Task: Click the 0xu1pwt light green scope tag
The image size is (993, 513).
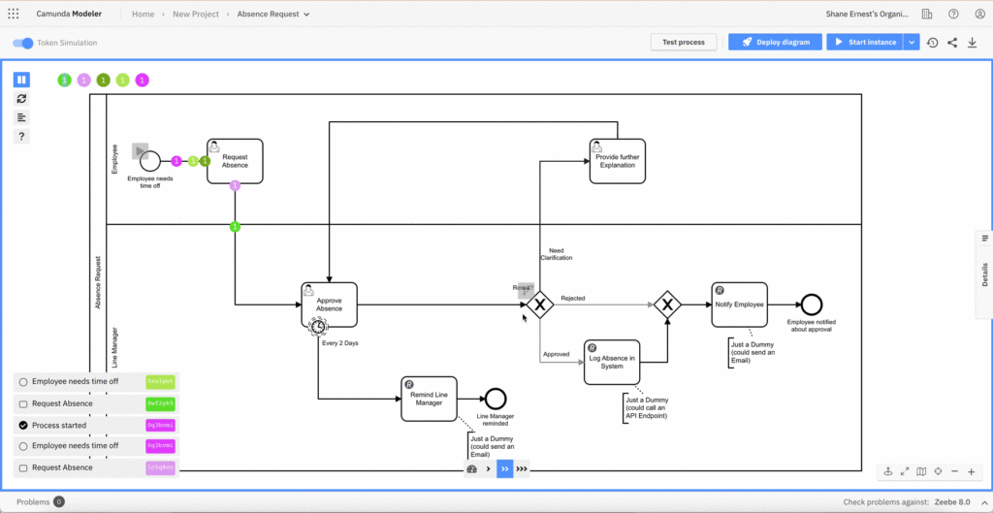Action: click(161, 382)
